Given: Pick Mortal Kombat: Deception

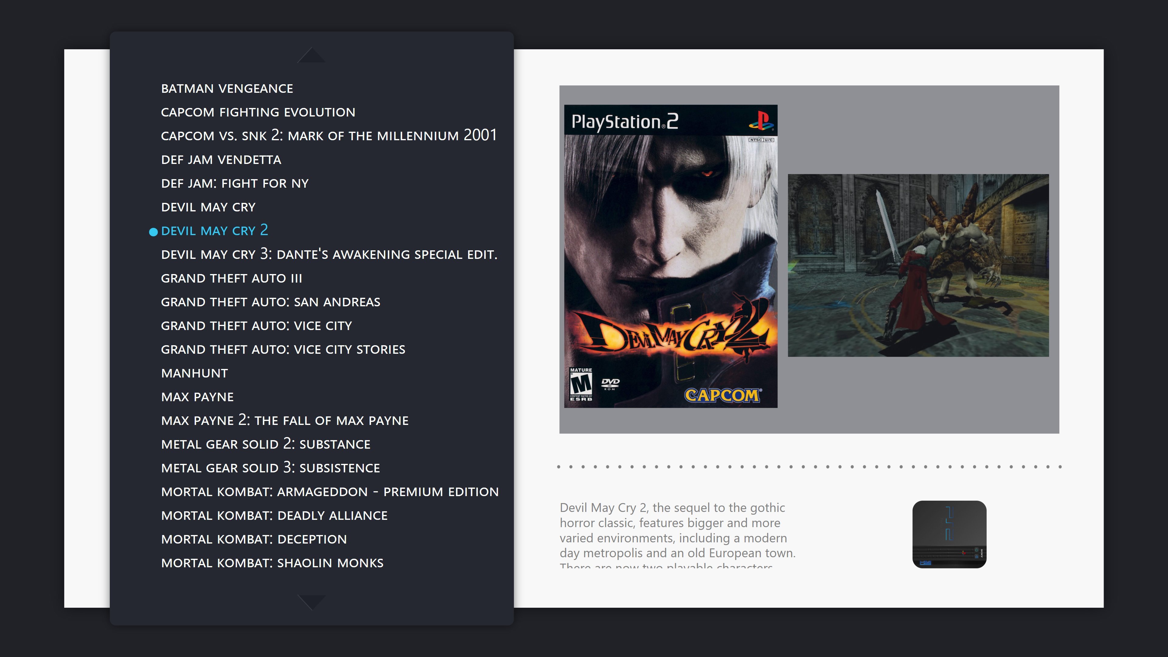Looking at the screenshot, I should click(254, 539).
